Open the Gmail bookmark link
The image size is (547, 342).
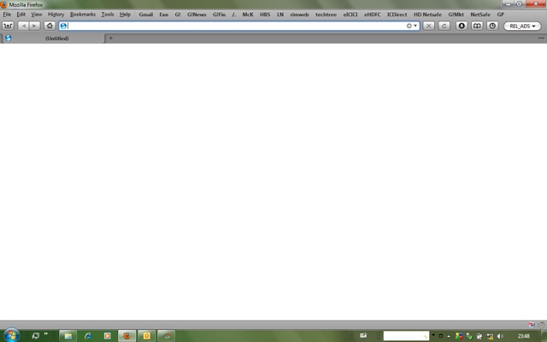tap(146, 15)
